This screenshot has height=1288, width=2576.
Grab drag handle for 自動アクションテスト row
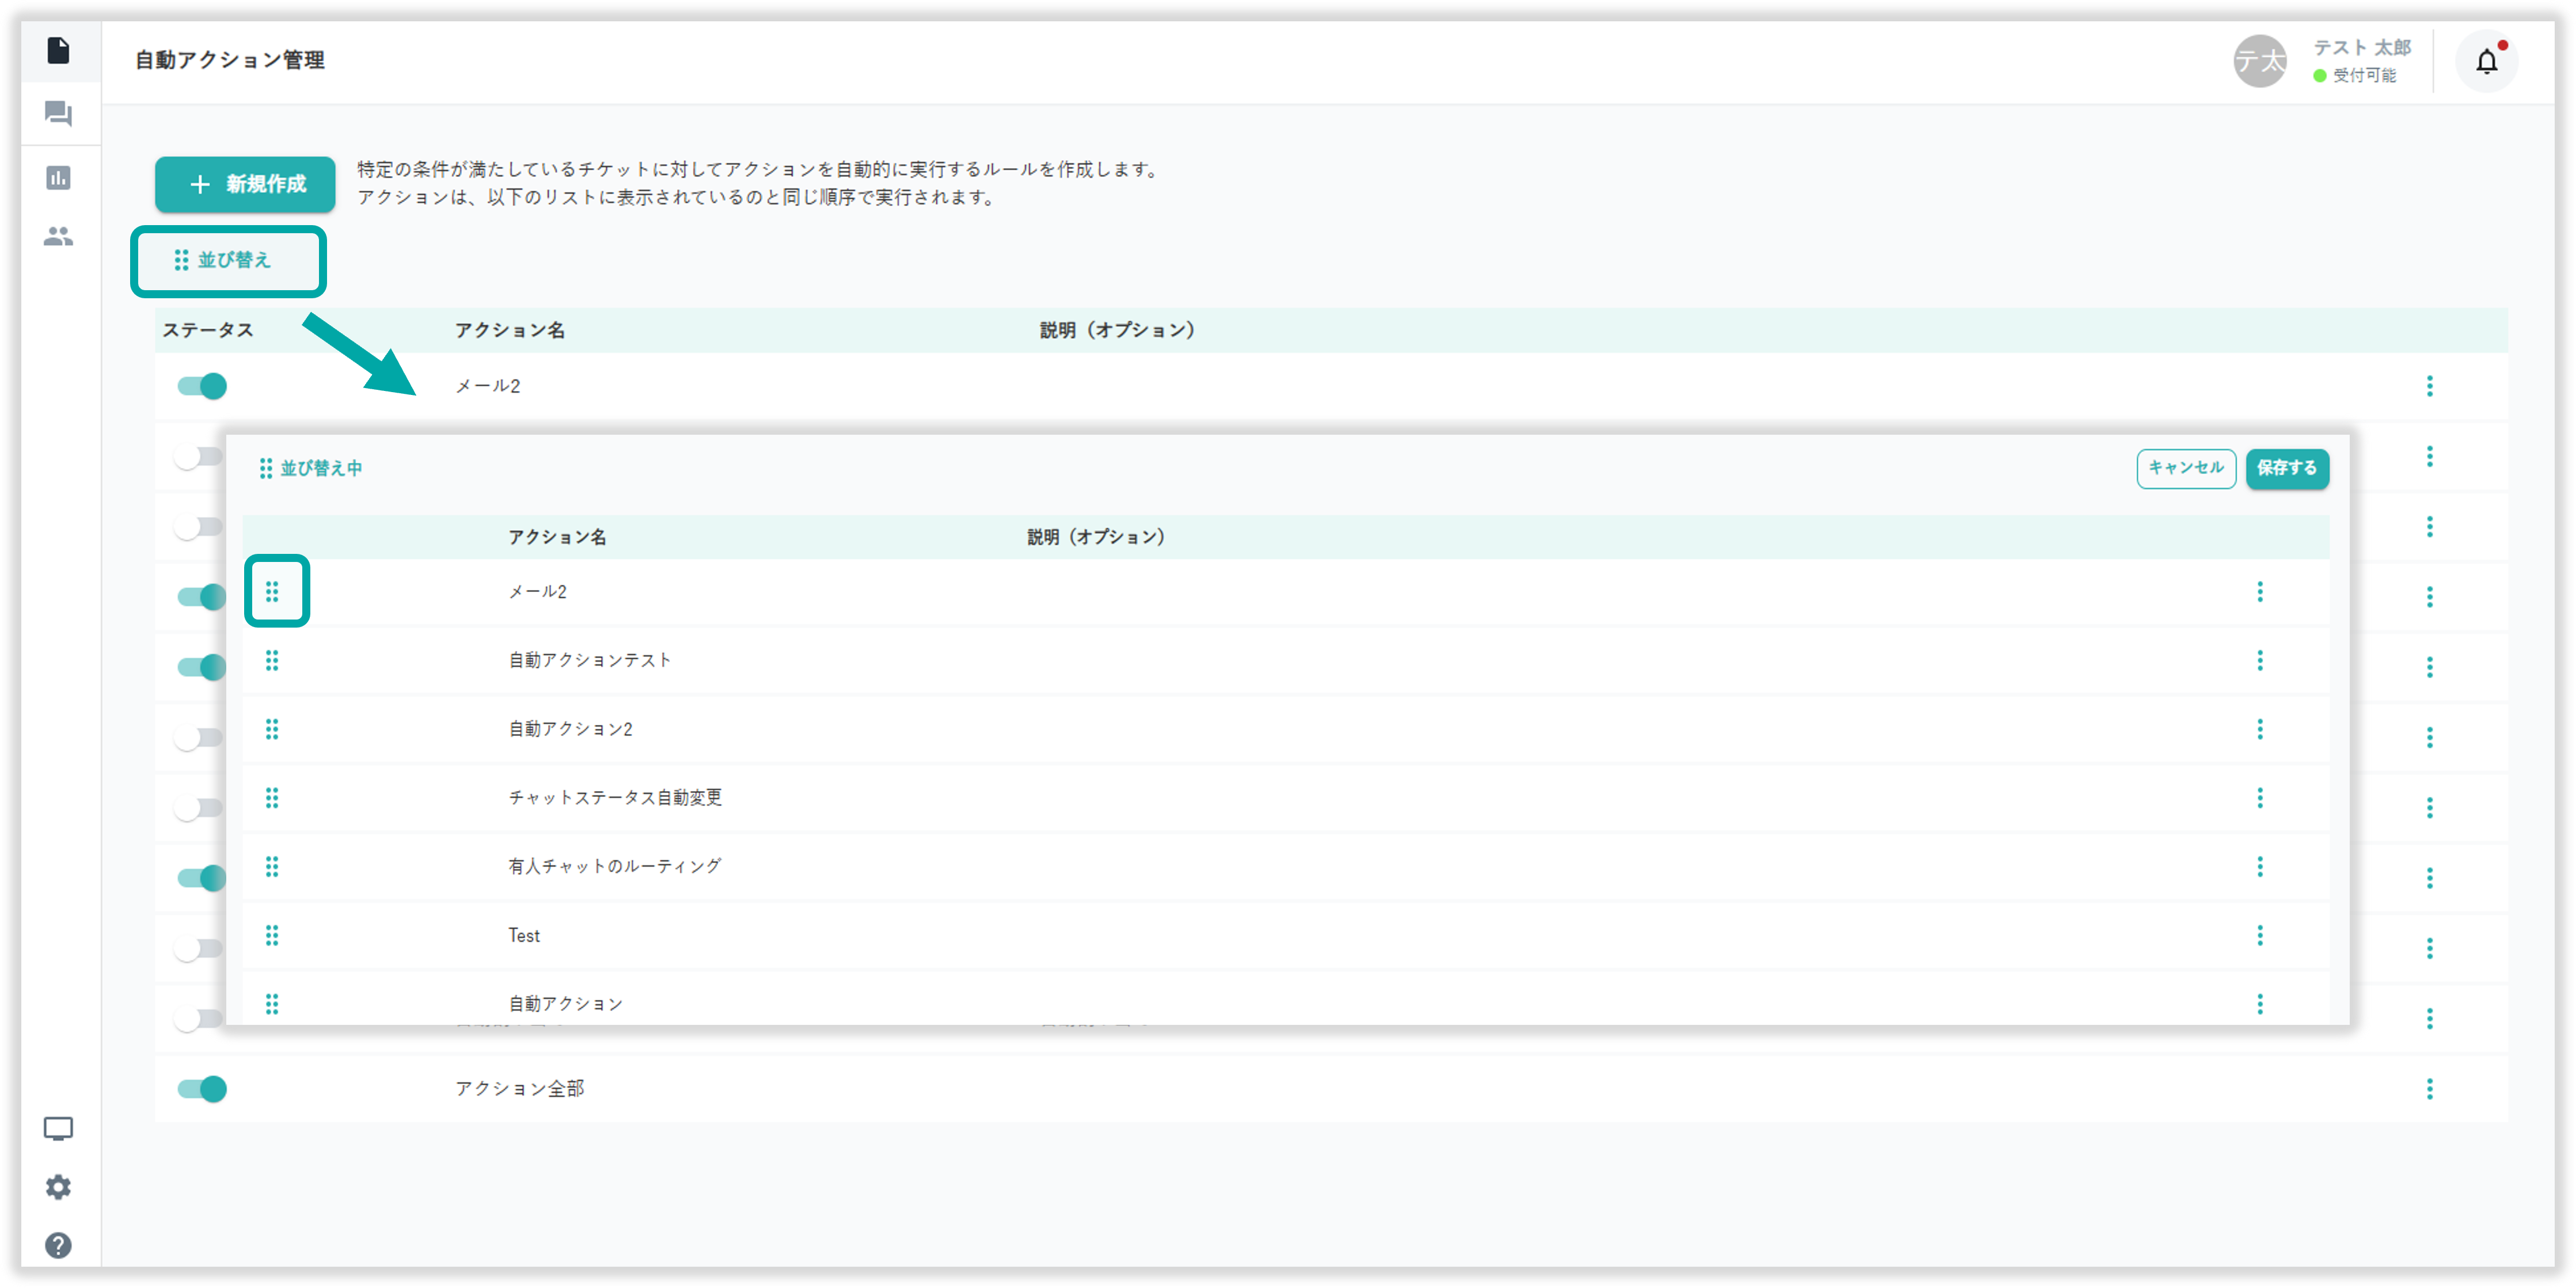pyautogui.click(x=272, y=660)
